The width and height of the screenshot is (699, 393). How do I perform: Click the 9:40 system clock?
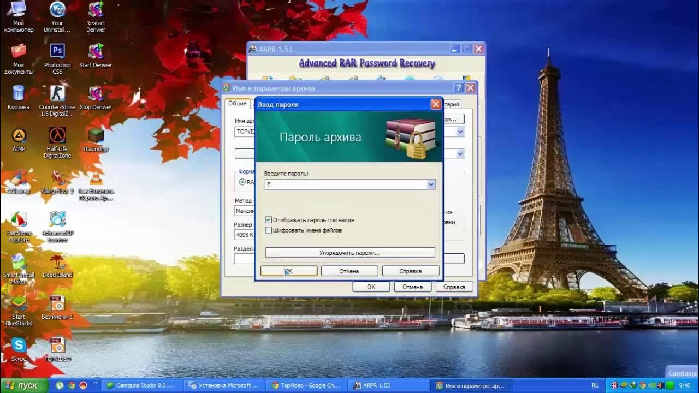[684, 385]
